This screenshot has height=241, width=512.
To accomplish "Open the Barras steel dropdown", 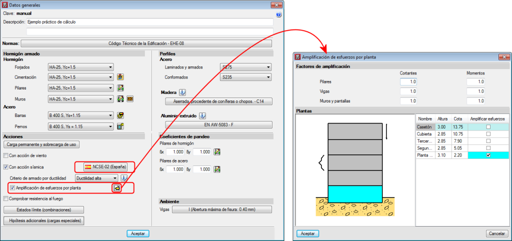I will coord(80,115).
